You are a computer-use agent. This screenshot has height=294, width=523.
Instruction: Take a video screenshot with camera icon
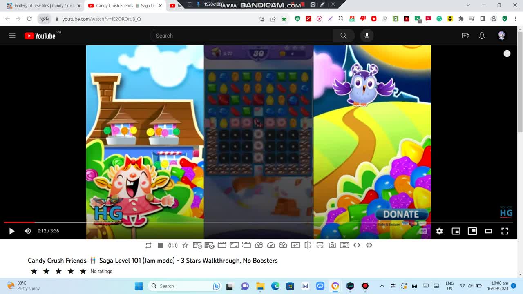tap(332, 245)
